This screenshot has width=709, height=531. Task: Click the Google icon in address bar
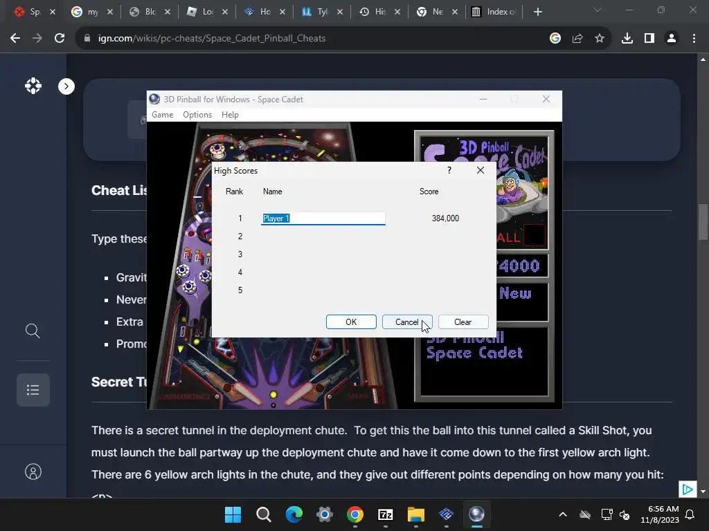(x=555, y=39)
